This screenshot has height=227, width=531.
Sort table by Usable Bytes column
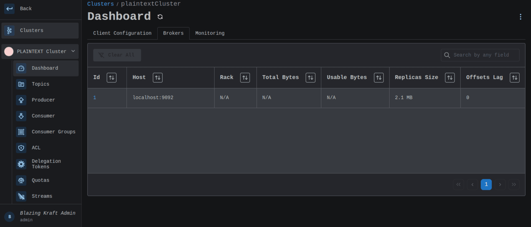coord(379,78)
